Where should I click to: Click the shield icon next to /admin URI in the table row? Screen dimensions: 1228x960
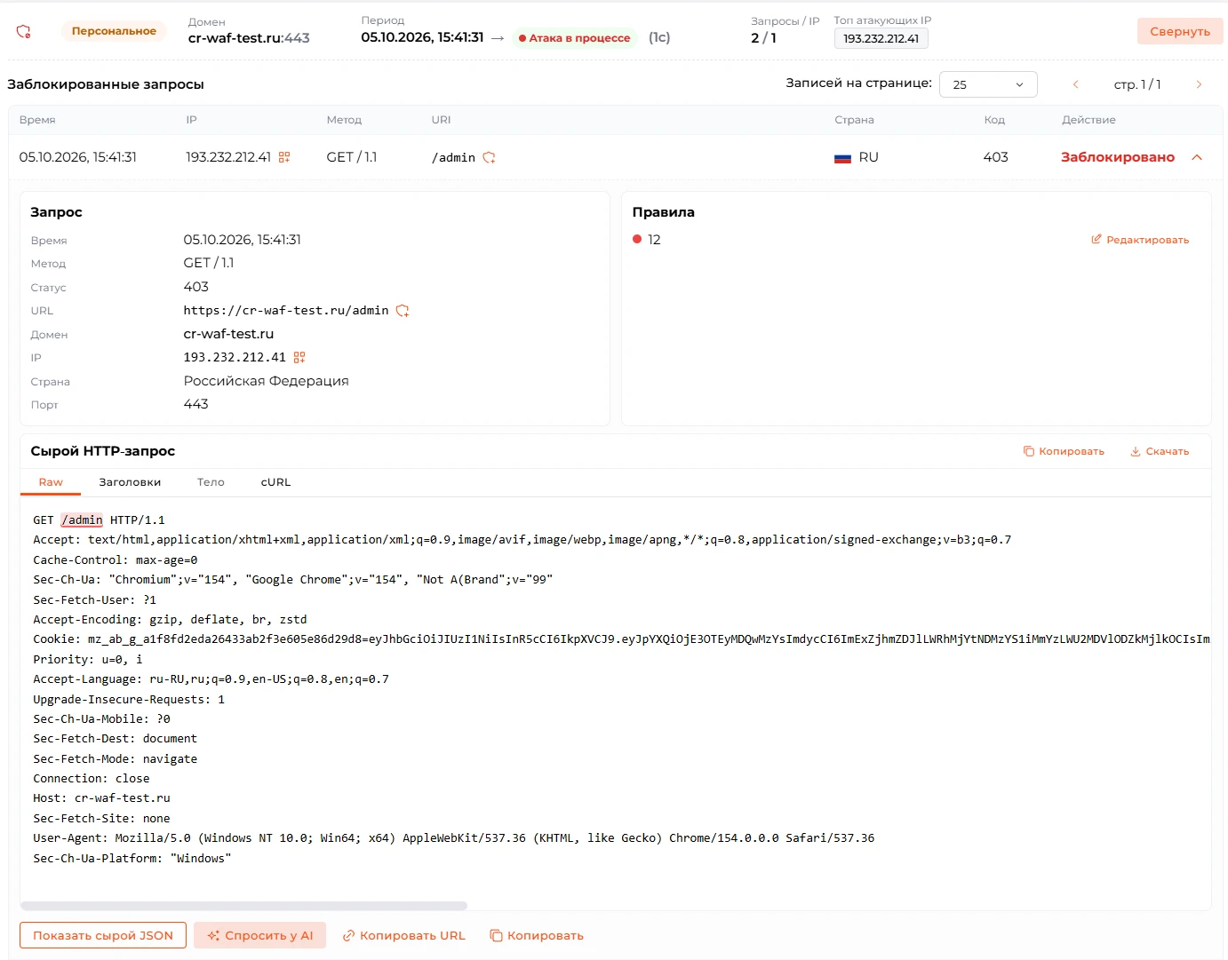coord(489,157)
